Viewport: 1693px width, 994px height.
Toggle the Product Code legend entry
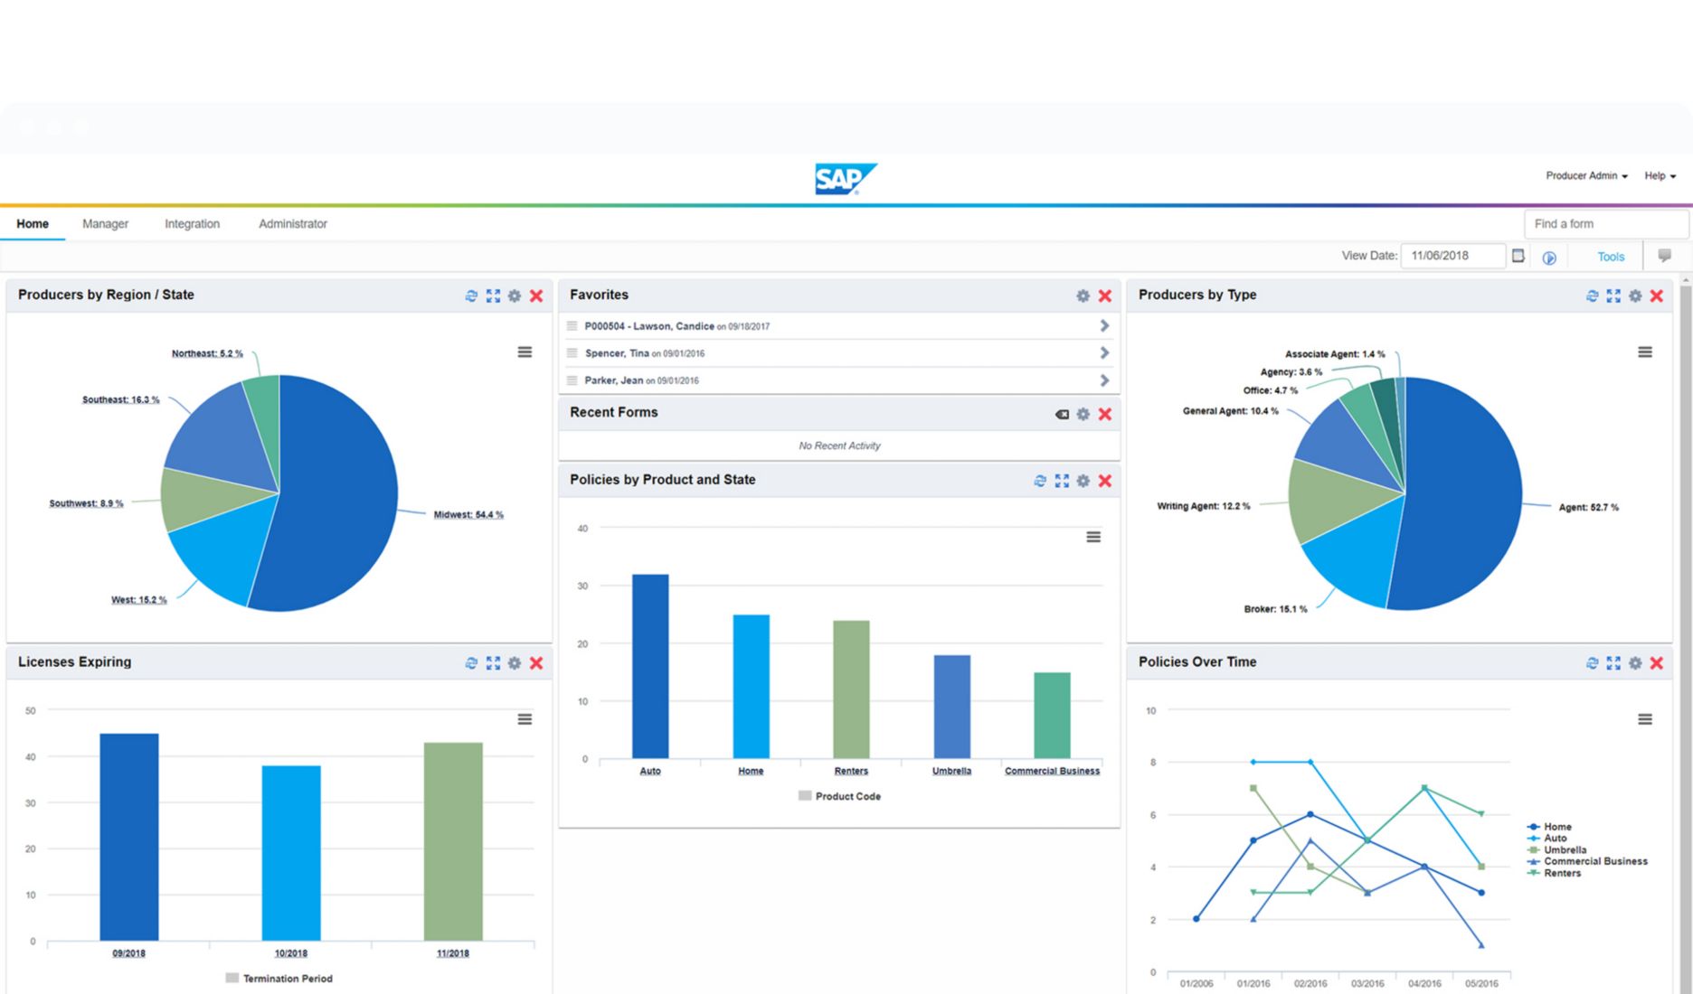click(839, 795)
